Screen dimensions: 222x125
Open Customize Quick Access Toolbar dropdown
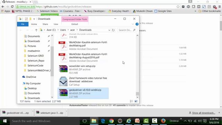click(34, 19)
